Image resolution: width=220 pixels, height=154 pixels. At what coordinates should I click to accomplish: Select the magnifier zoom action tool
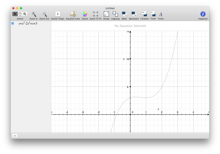pyautogui.click(x=25, y=14)
